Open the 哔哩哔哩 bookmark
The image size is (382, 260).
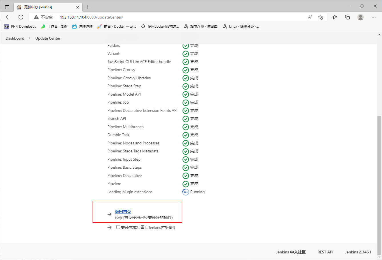click(x=82, y=27)
